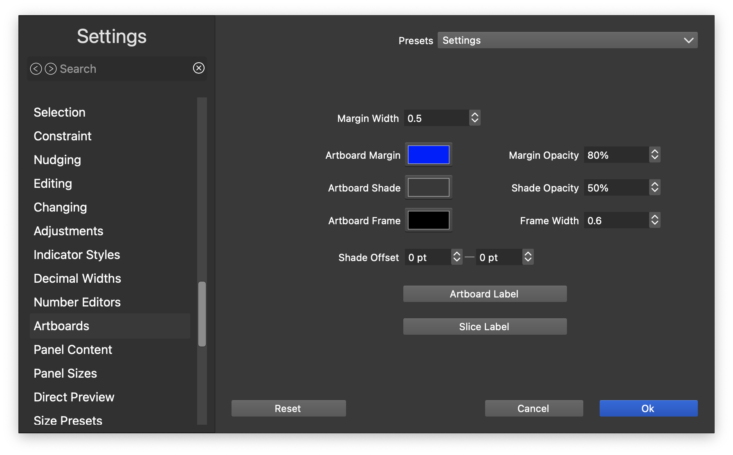Click the Margin Width input field
733x455 pixels.
pyautogui.click(x=436, y=118)
